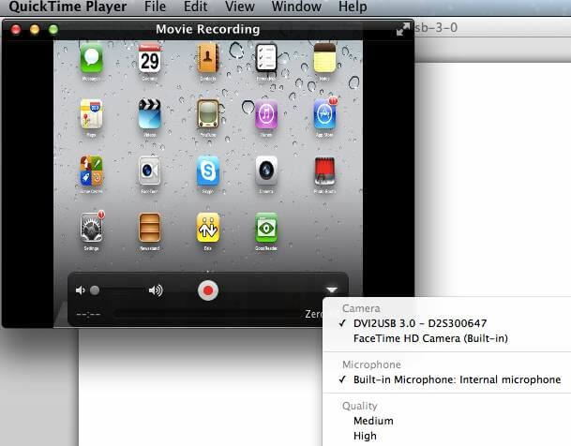This screenshot has height=446, width=571.
Task: Open the purple iTunes icon
Action: [266, 114]
